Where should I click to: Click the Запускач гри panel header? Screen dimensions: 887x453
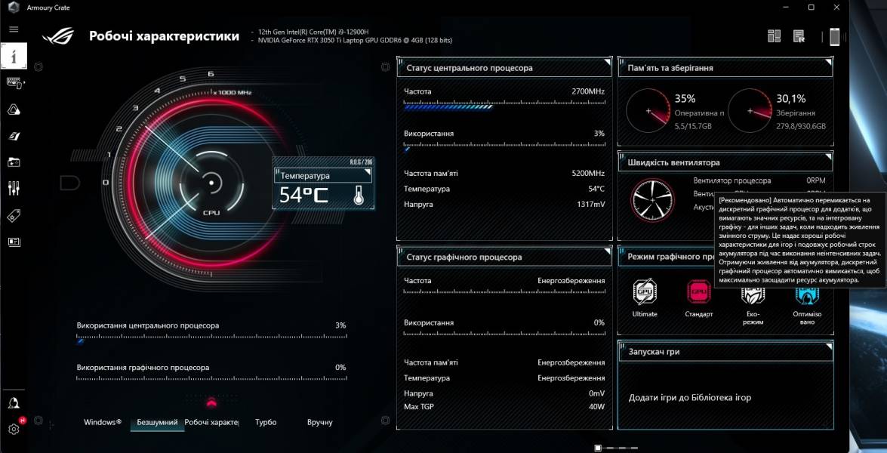tap(725, 351)
